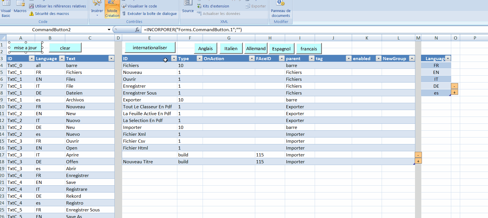Viewport: 488px width, 218px height.
Task: Click Kits d'extension
Action: (213, 6)
